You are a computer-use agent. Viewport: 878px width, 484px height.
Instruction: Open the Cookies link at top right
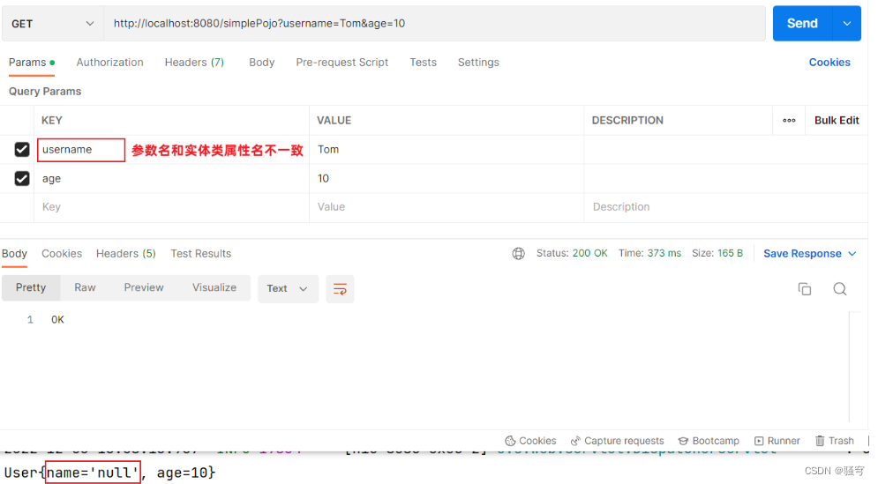pos(829,63)
